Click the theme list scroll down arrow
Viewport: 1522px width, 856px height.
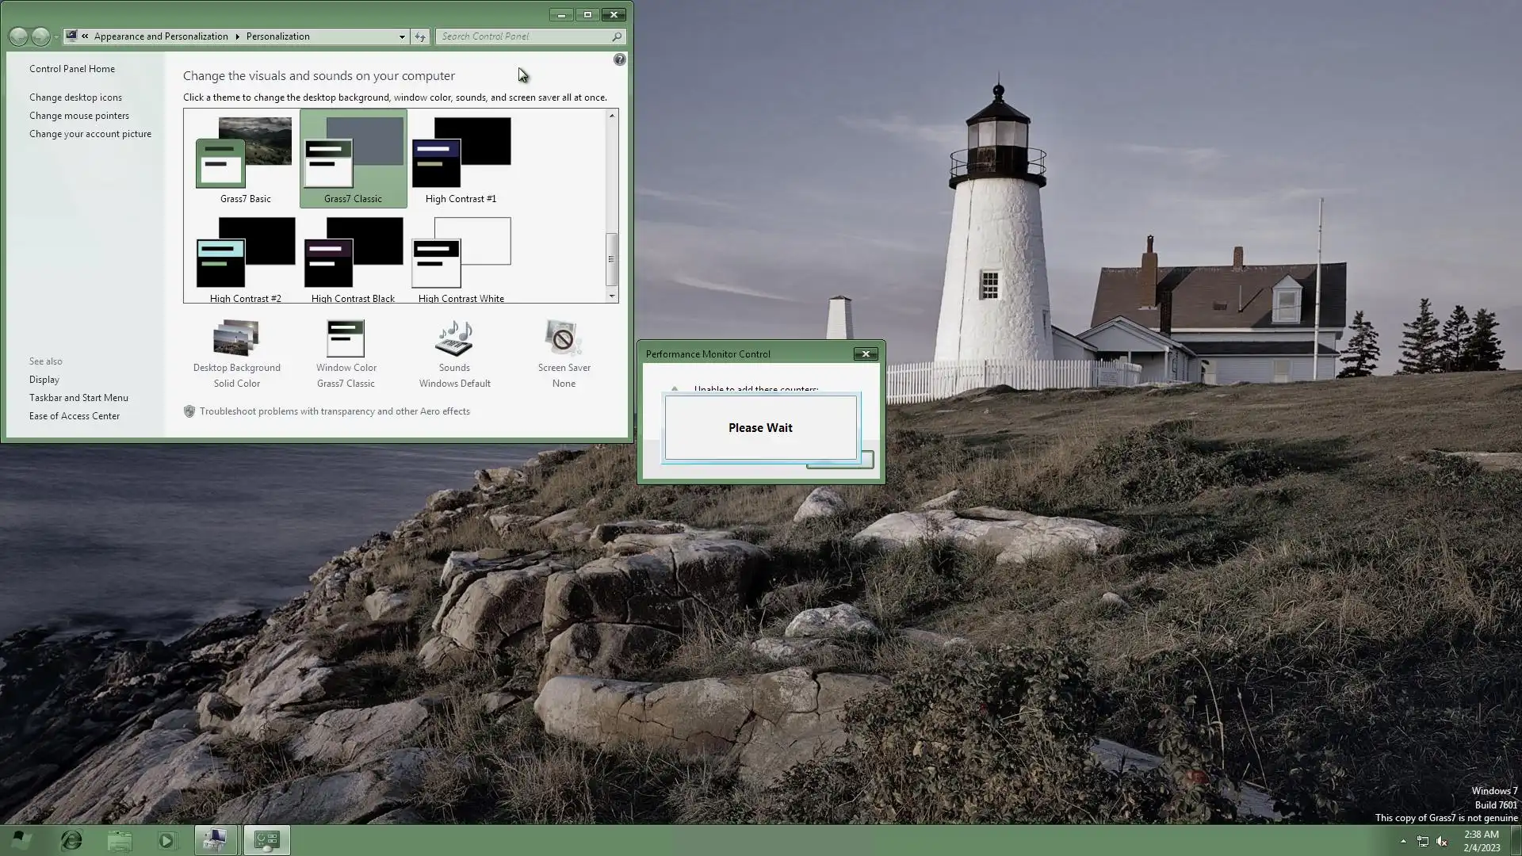[x=611, y=296]
